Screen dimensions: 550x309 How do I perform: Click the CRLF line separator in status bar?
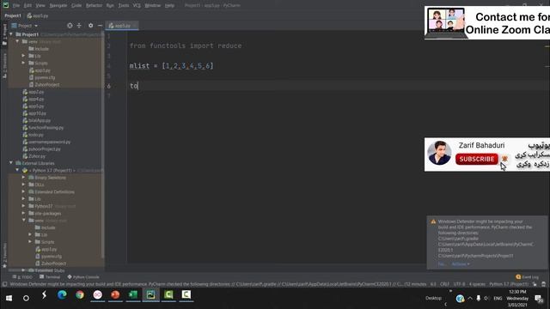(x=445, y=284)
